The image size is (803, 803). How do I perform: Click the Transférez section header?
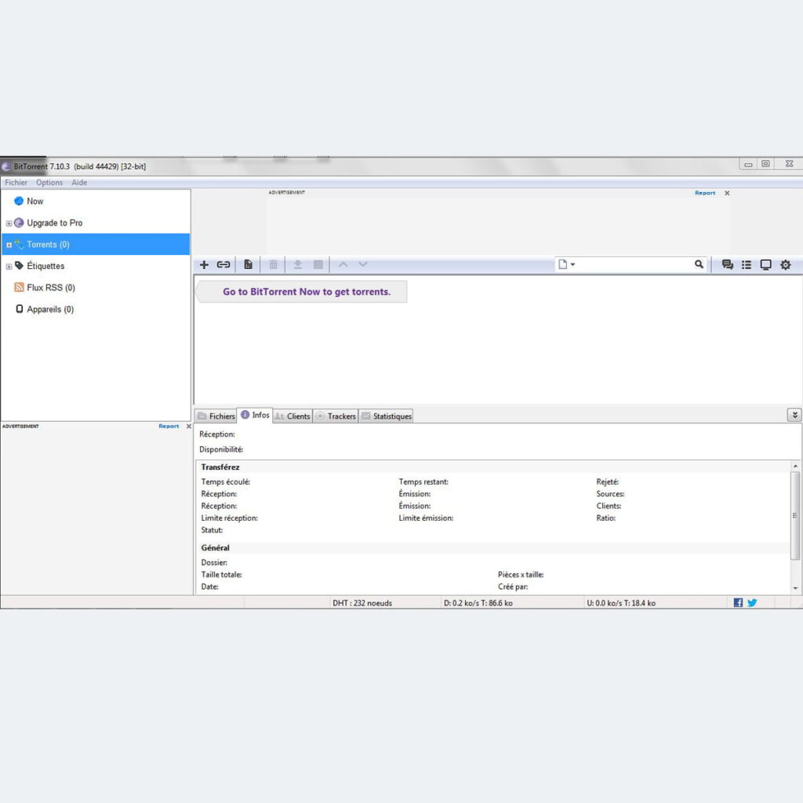pos(220,467)
